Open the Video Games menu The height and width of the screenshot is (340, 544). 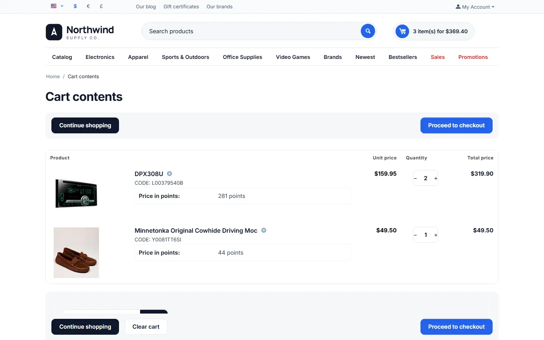[x=293, y=57]
